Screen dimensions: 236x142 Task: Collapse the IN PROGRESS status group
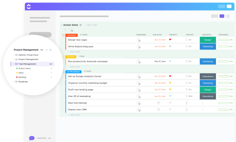pyautogui.click(x=63, y=72)
